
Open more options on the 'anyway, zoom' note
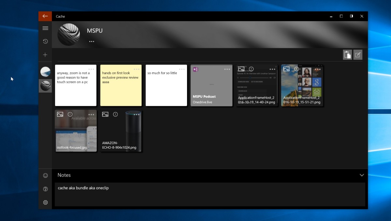(91, 69)
